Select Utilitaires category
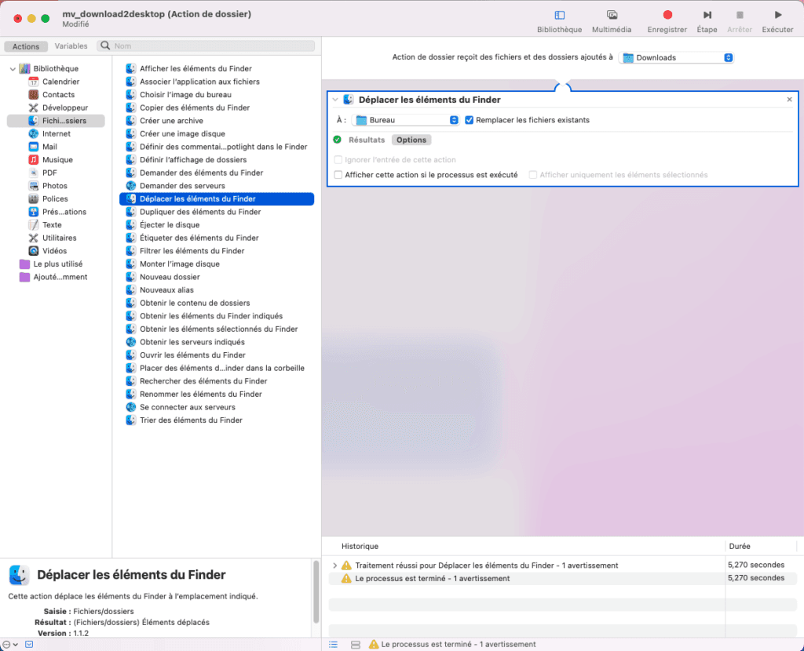Image resolution: width=804 pixels, height=651 pixels. pos(60,238)
